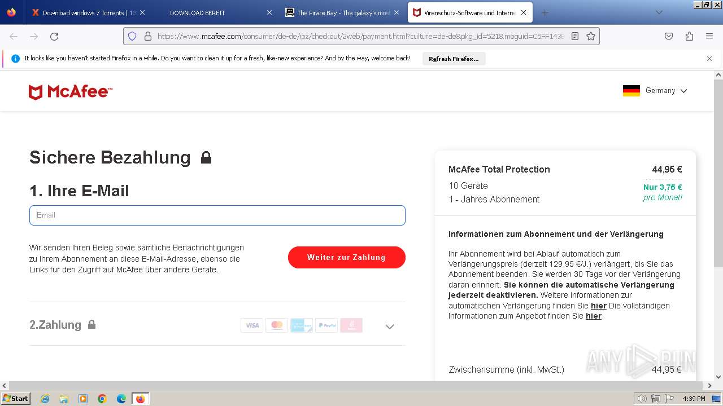Click vertical scrollbar thumb of page
The width and height of the screenshot is (723, 406).
pos(718,174)
